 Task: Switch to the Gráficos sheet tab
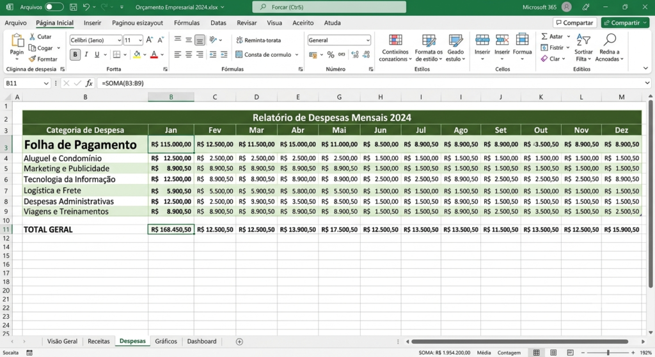tap(166, 341)
